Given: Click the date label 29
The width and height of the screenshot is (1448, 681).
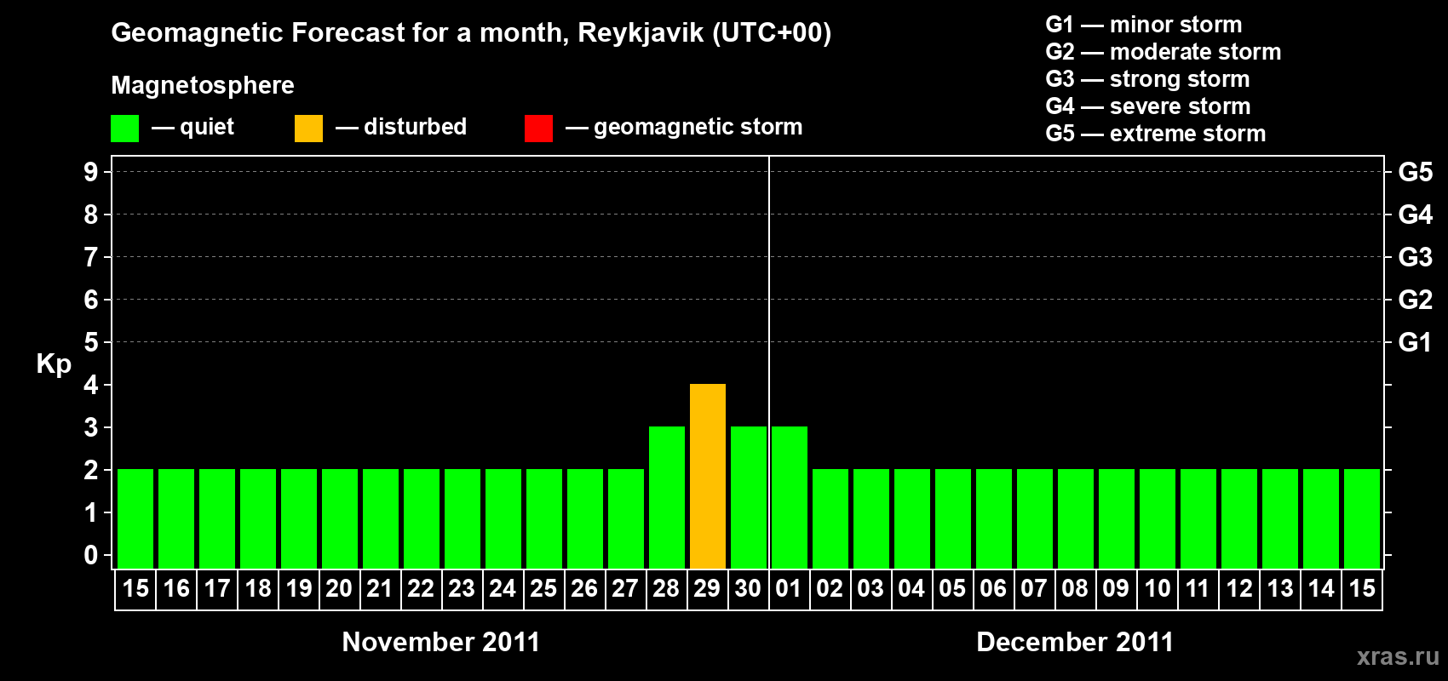Looking at the screenshot, I should point(707,588).
